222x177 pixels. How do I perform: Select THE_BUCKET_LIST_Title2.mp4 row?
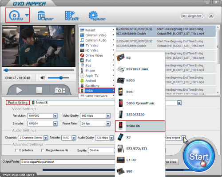166,43
